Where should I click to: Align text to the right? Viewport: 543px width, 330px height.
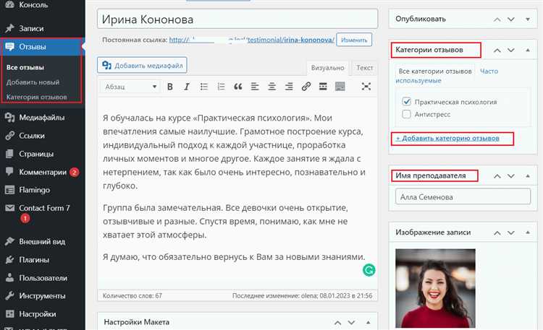pos(289,87)
